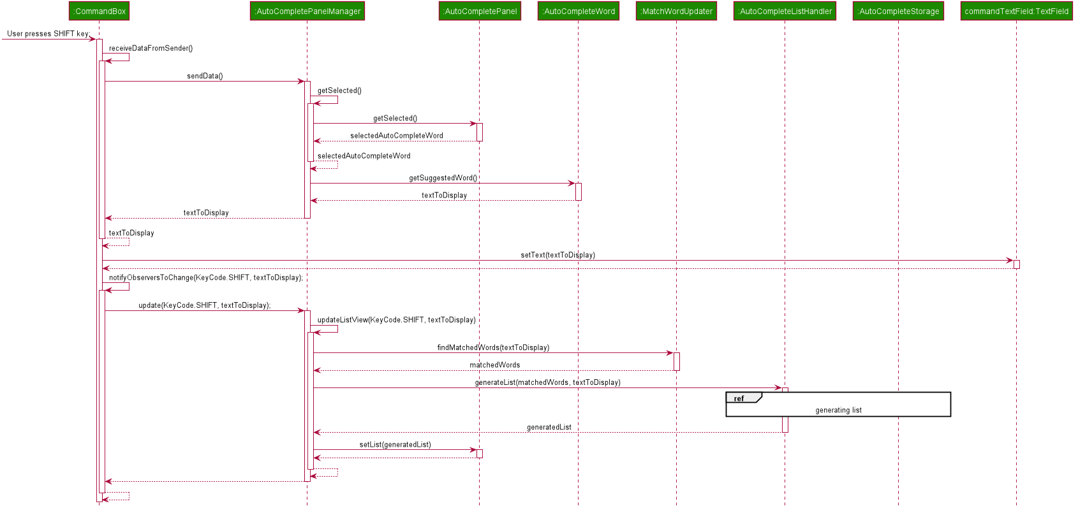Select the "generating list" frame text
1078x513 pixels.
pos(838,410)
